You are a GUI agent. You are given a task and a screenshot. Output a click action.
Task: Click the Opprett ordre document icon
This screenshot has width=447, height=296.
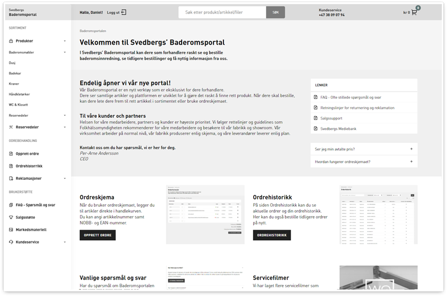(x=11, y=154)
